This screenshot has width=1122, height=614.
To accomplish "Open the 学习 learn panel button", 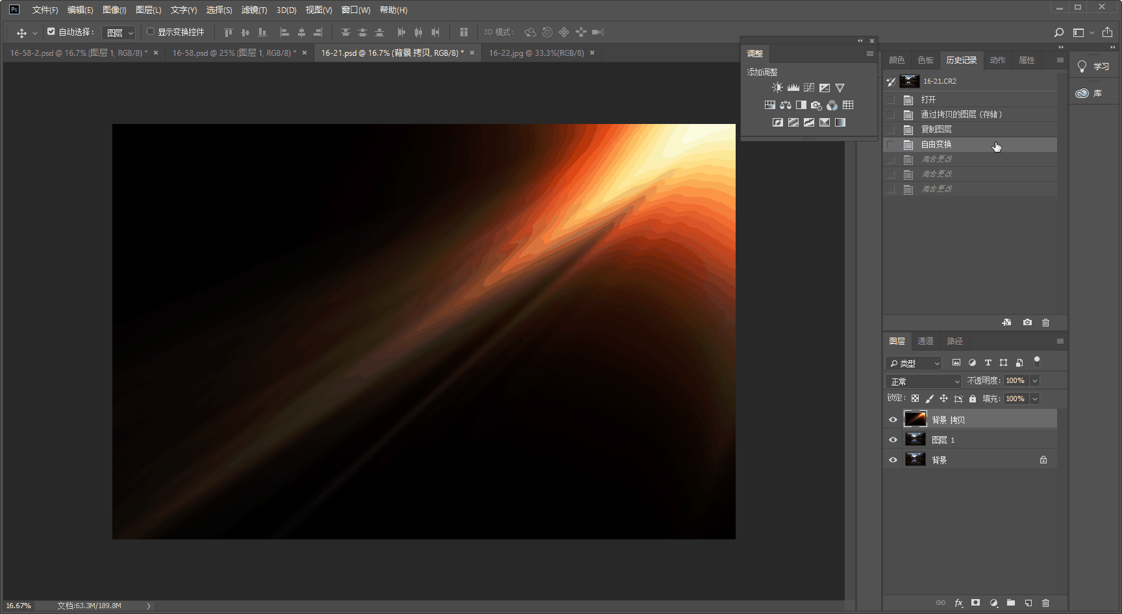I will (x=1094, y=67).
